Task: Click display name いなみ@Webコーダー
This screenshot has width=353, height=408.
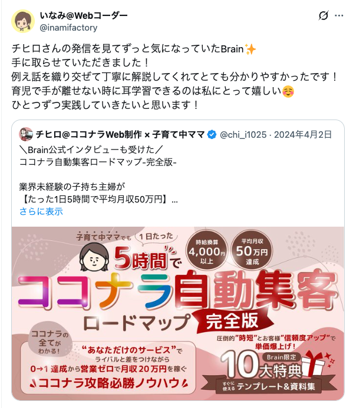Action: pyautogui.click(x=83, y=16)
